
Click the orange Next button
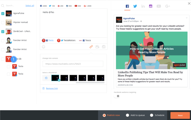180,115
